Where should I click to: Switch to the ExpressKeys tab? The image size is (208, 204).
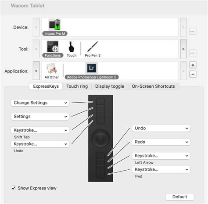pos(46,86)
